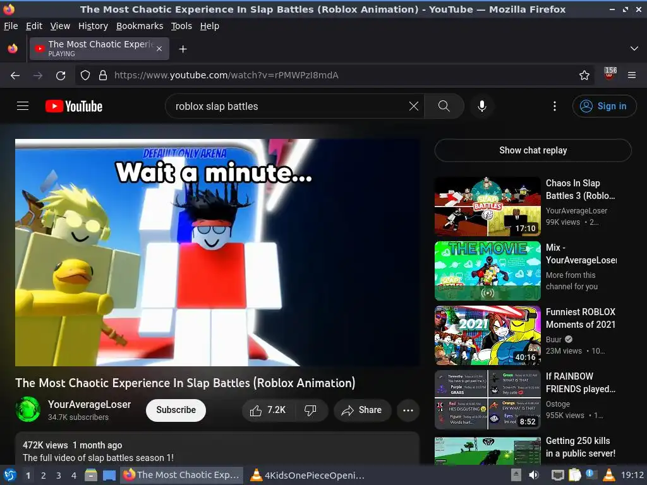Bookmark this page with star icon
The height and width of the screenshot is (485, 647).
pyautogui.click(x=584, y=75)
